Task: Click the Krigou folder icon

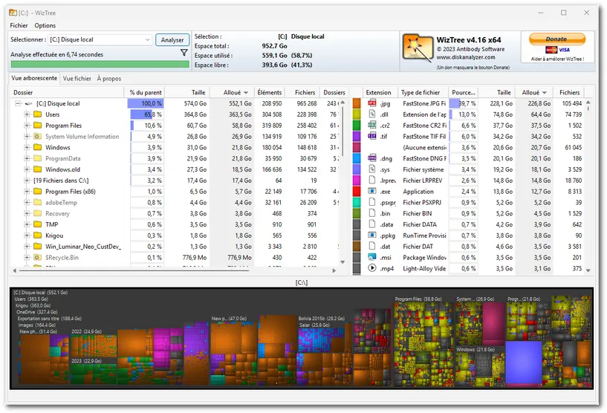Action: point(38,235)
